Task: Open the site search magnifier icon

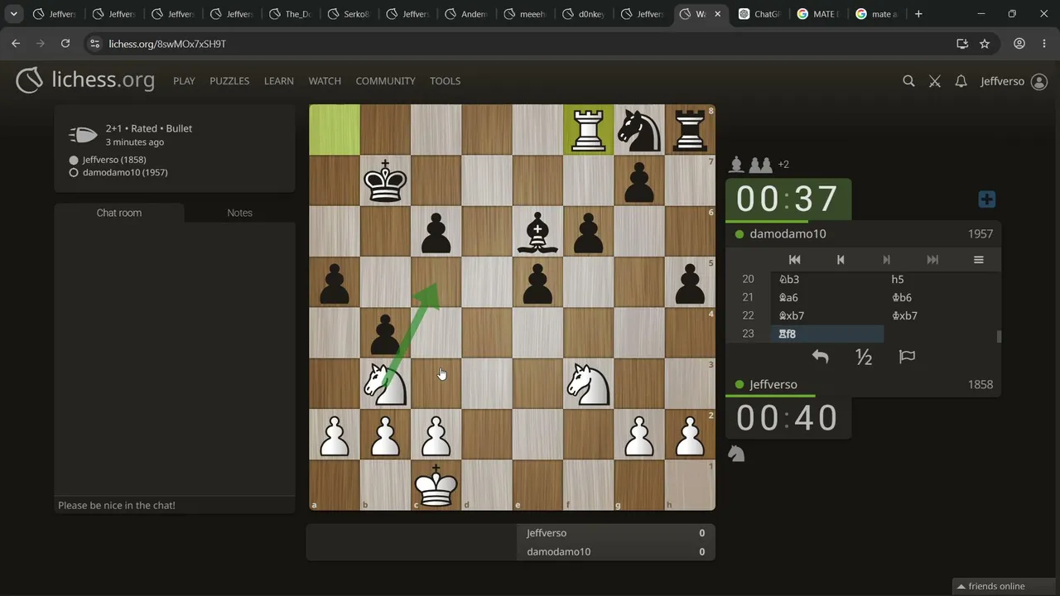Action: [x=908, y=81]
